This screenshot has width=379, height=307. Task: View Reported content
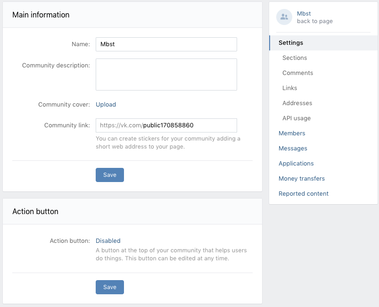304,194
